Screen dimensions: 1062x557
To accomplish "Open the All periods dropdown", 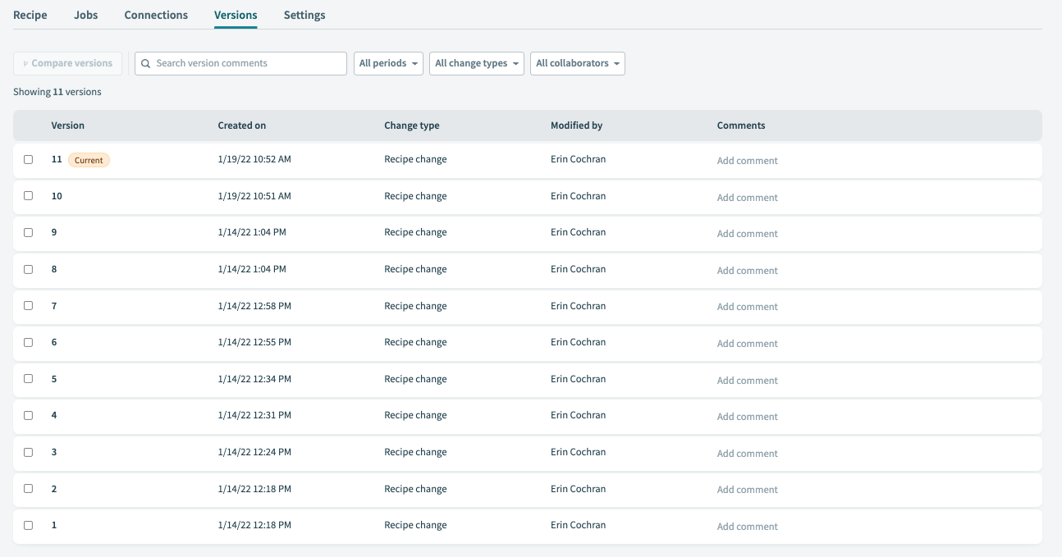I will pyautogui.click(x=390, y=63).
